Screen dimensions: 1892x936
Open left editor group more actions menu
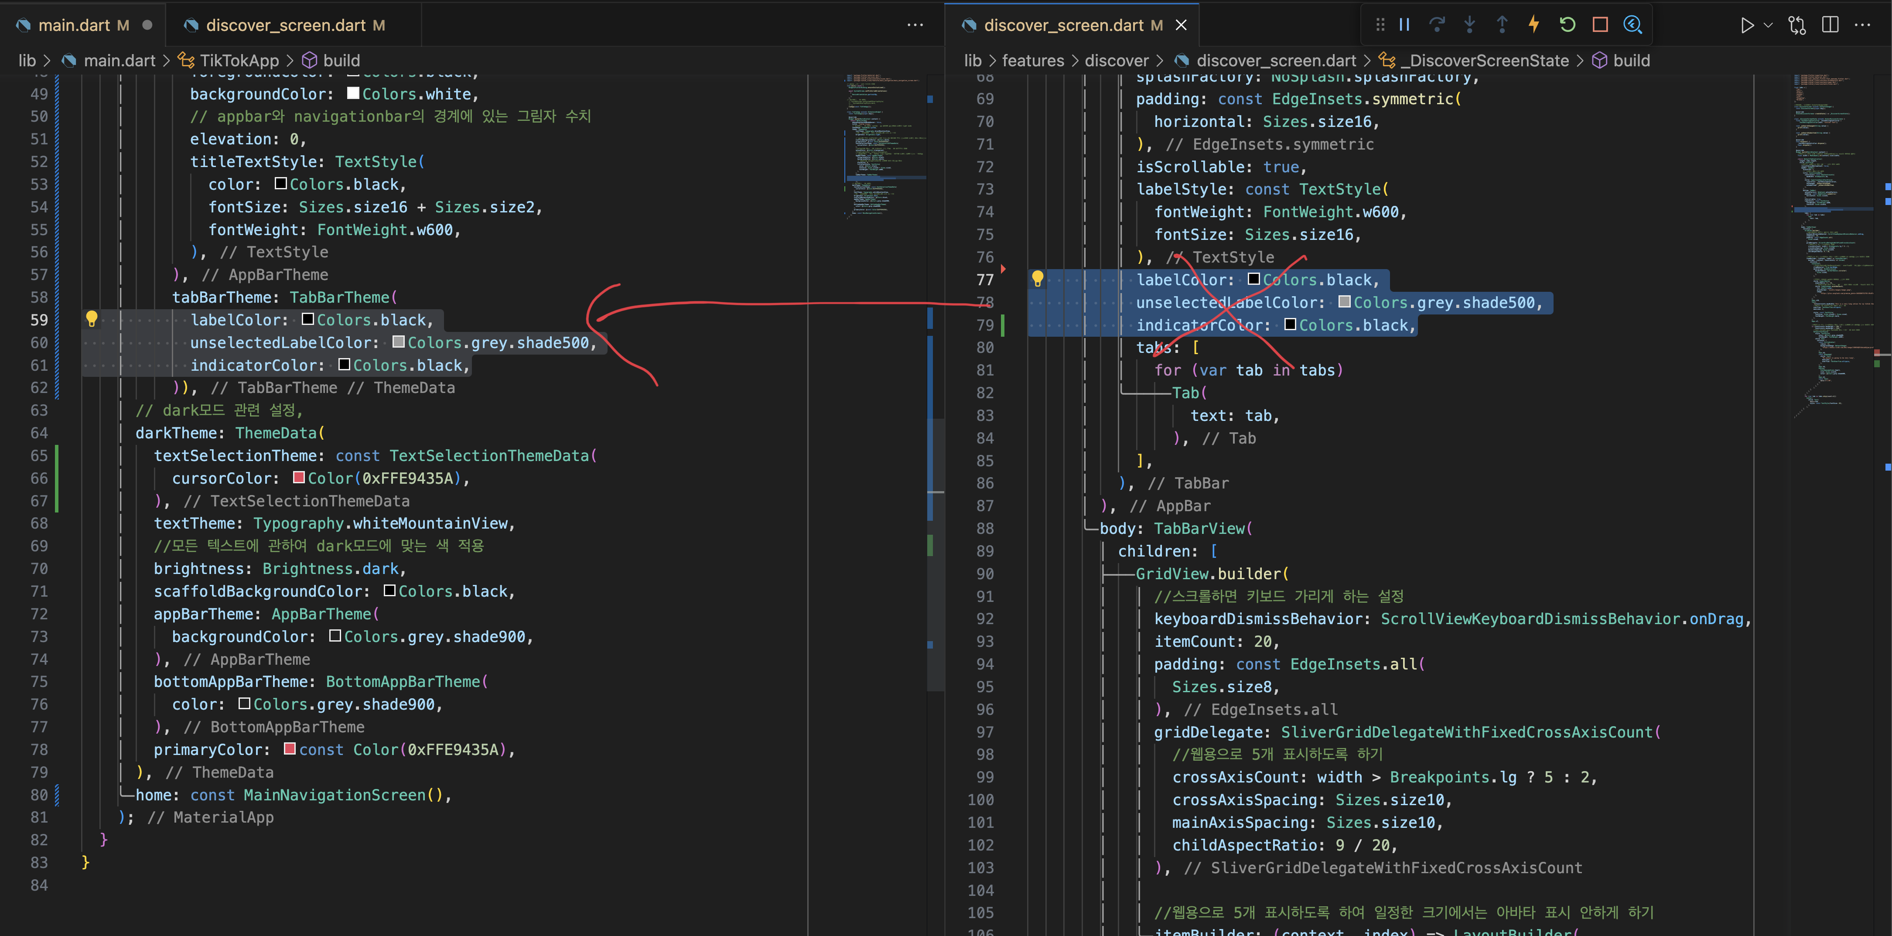click(915, 25)
